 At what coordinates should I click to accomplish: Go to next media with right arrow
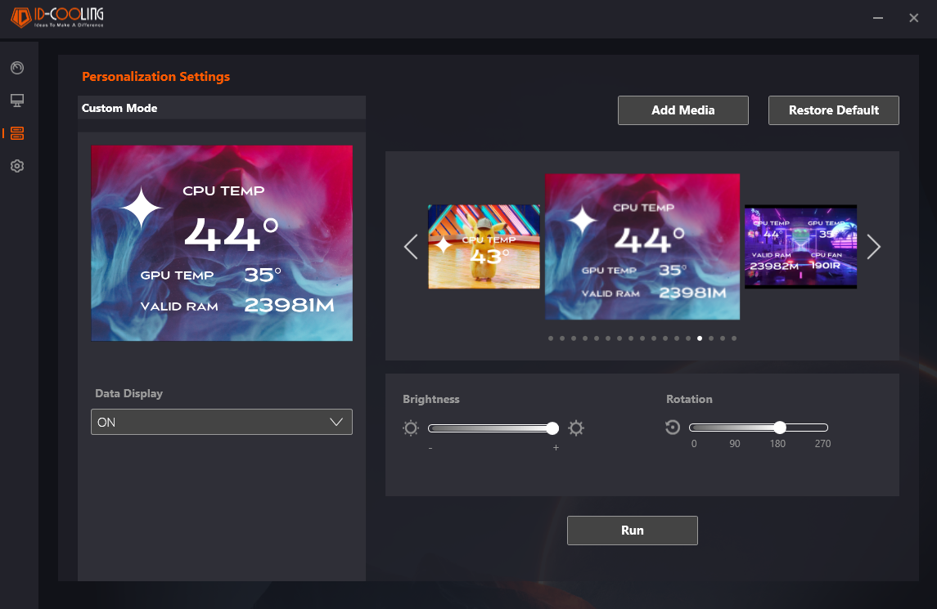coord(873,246)
